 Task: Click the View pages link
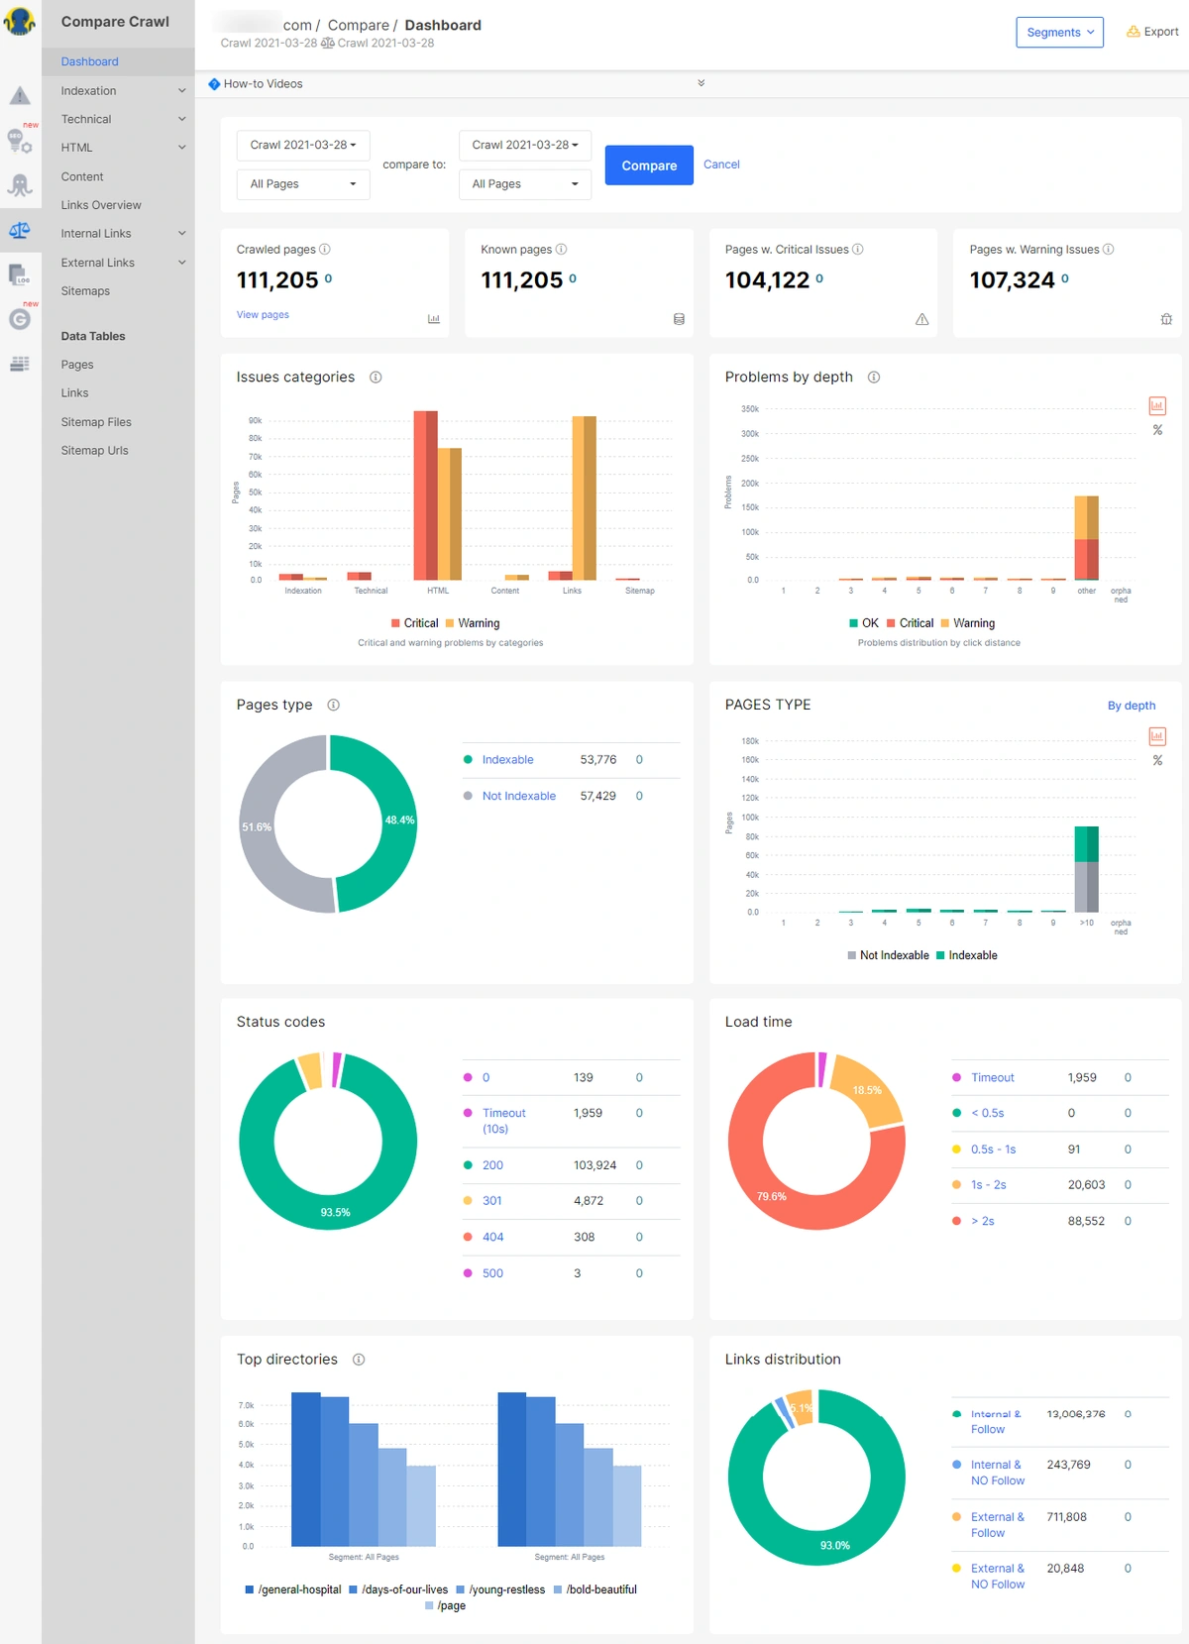[263, 315]
